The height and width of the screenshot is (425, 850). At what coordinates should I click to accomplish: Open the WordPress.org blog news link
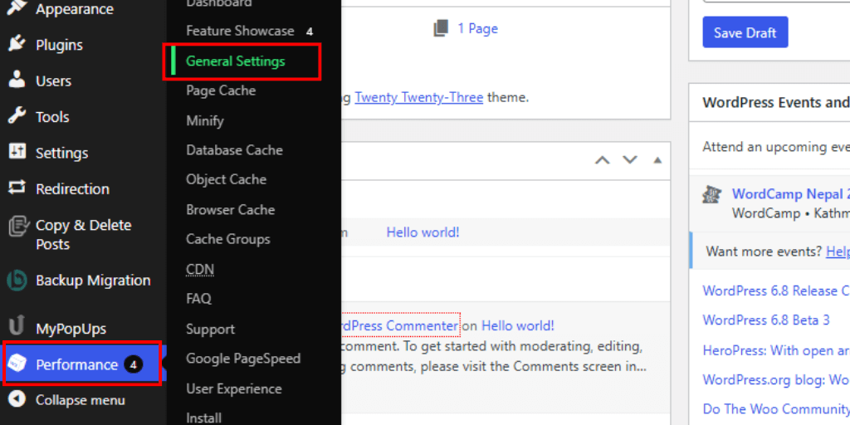click(x=776, y=379)
